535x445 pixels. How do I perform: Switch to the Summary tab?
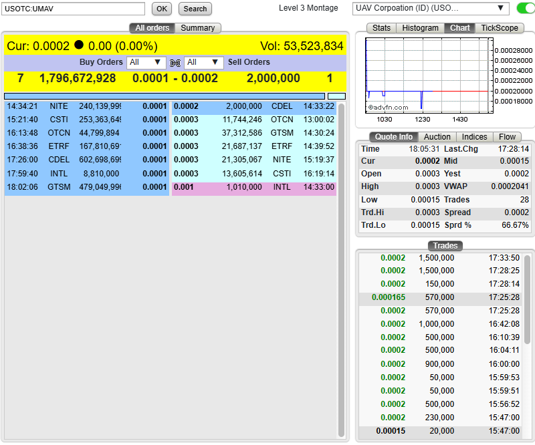[198, 28]
